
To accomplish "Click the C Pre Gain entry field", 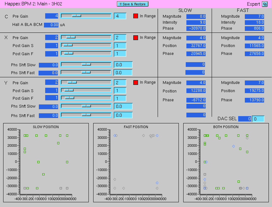I will (x=120, y=16).
